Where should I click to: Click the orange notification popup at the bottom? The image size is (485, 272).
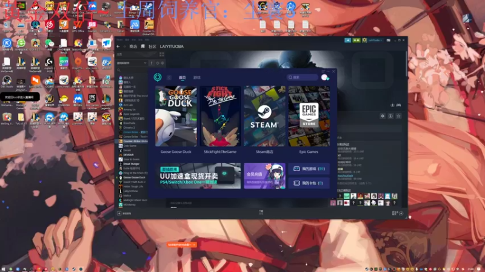click(x=181, y=245)
